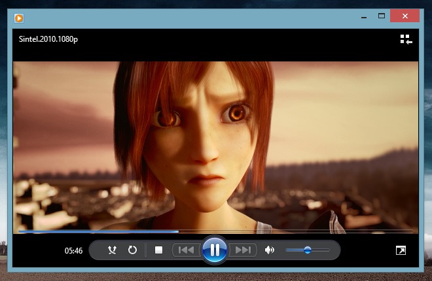432x281 pixels.
Task: Go to the previous track
Action: click(x=187, y=250)
